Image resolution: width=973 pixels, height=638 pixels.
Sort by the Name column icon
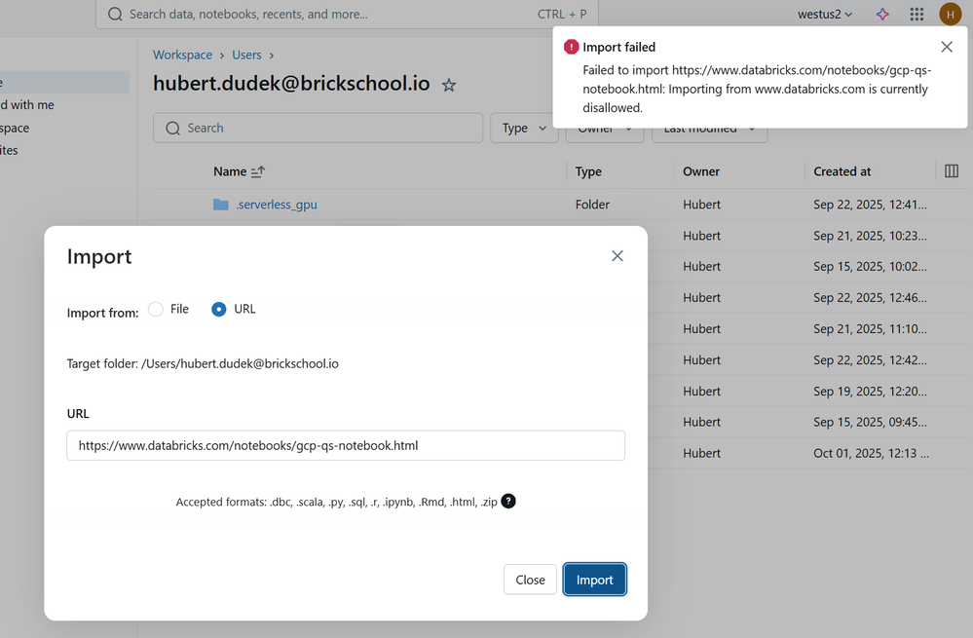point(258,171)
